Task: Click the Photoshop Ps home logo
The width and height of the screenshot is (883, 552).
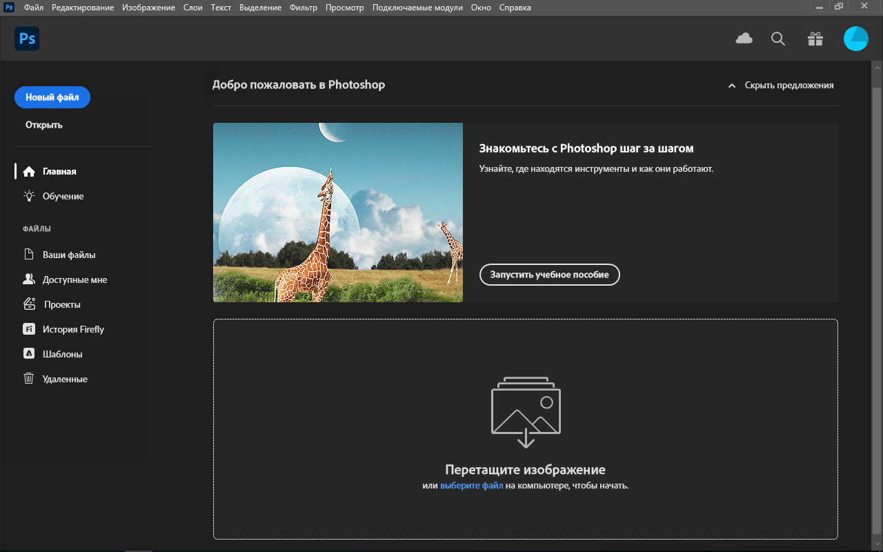Action: (27, 39)
